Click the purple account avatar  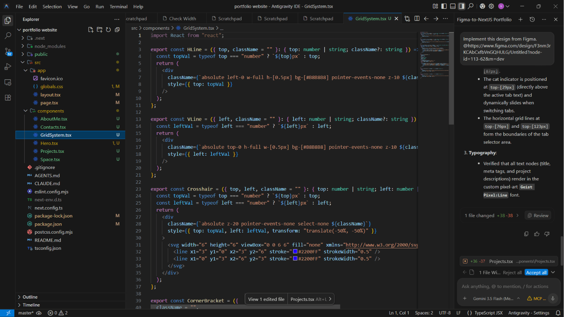point(501,6)
